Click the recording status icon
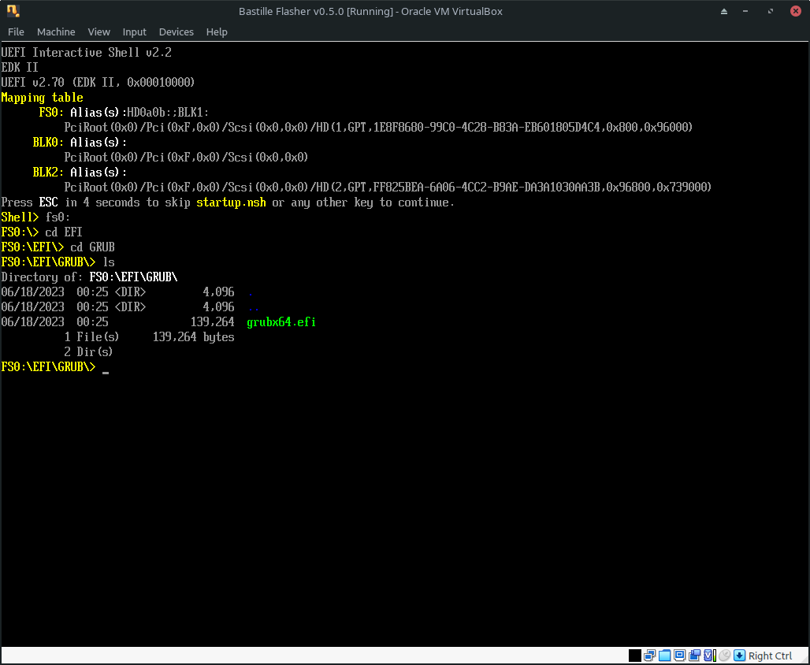The width and height of the screenshot is (810, 665). tap(695, 656)
